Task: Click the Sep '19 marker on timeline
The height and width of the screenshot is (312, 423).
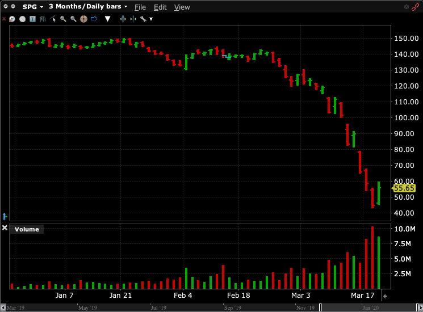Action: pos(233,307)
